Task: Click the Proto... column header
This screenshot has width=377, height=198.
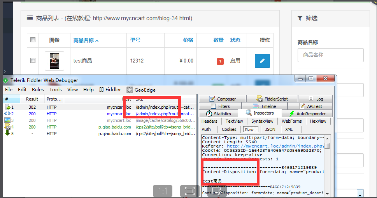Action: [54, 99]
